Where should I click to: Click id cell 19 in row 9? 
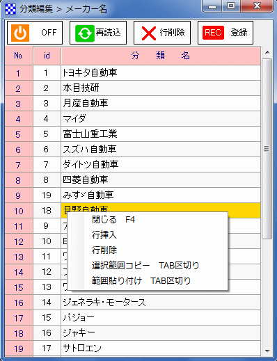click(47, 195)
